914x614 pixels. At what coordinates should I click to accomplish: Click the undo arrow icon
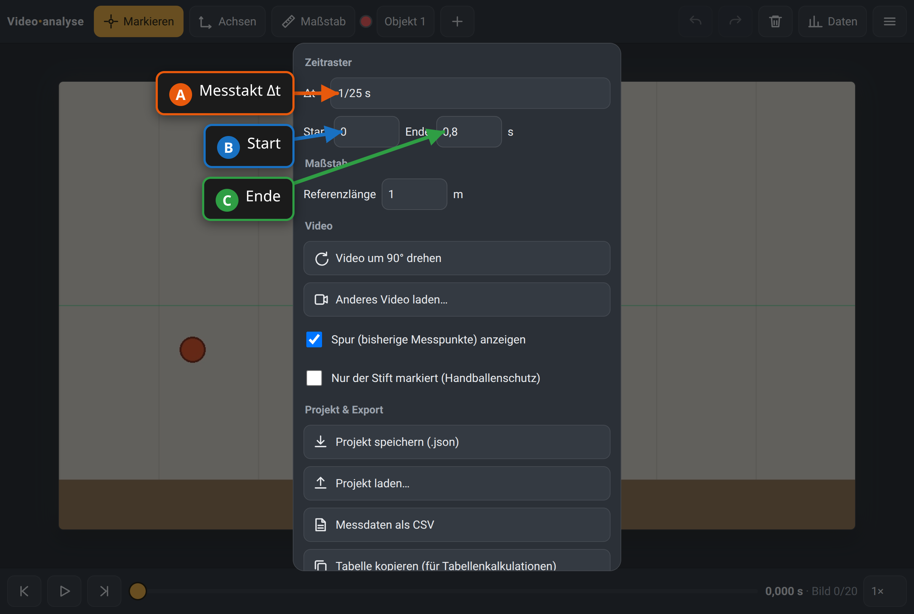point(695,21)
